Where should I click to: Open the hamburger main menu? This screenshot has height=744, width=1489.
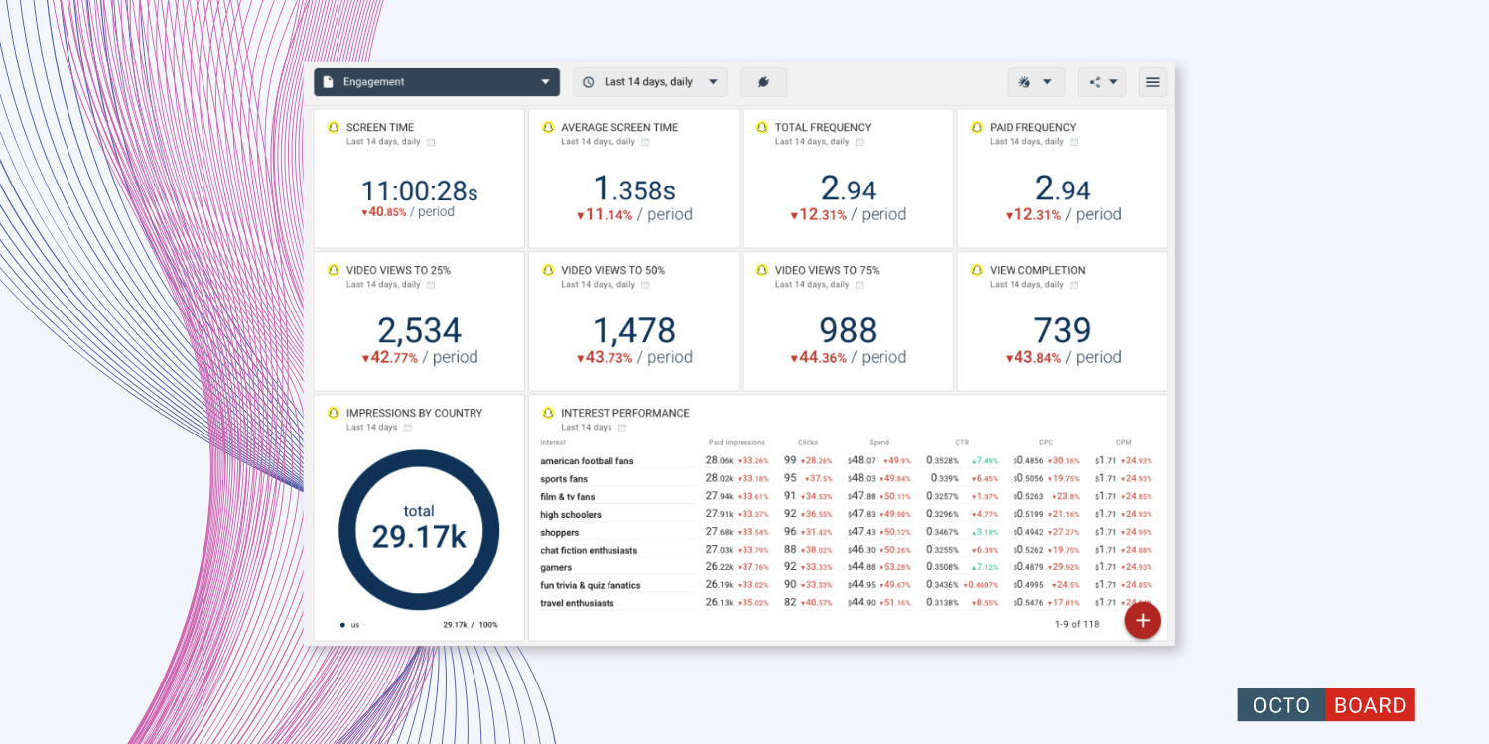click(x=1152, y=82)
